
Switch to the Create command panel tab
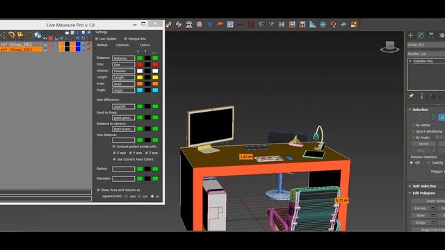(411, 35)
